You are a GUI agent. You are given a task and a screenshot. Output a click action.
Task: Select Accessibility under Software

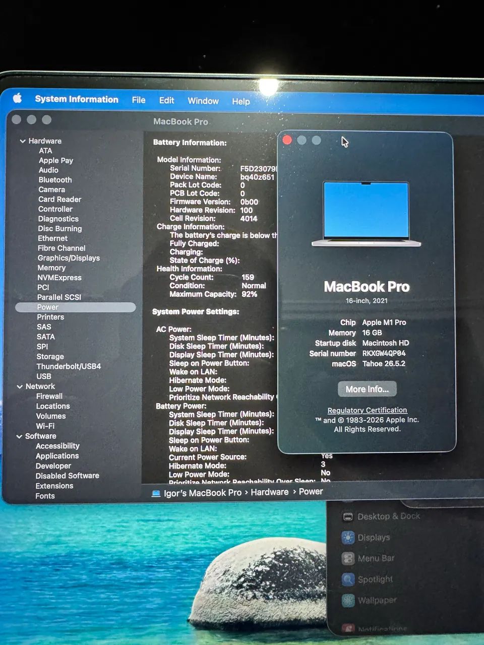(57, 446)
